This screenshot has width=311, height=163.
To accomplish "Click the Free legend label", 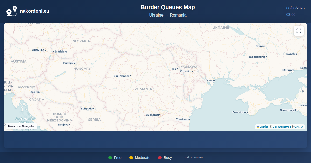I will pyautogui.click(x=118, y=158).
